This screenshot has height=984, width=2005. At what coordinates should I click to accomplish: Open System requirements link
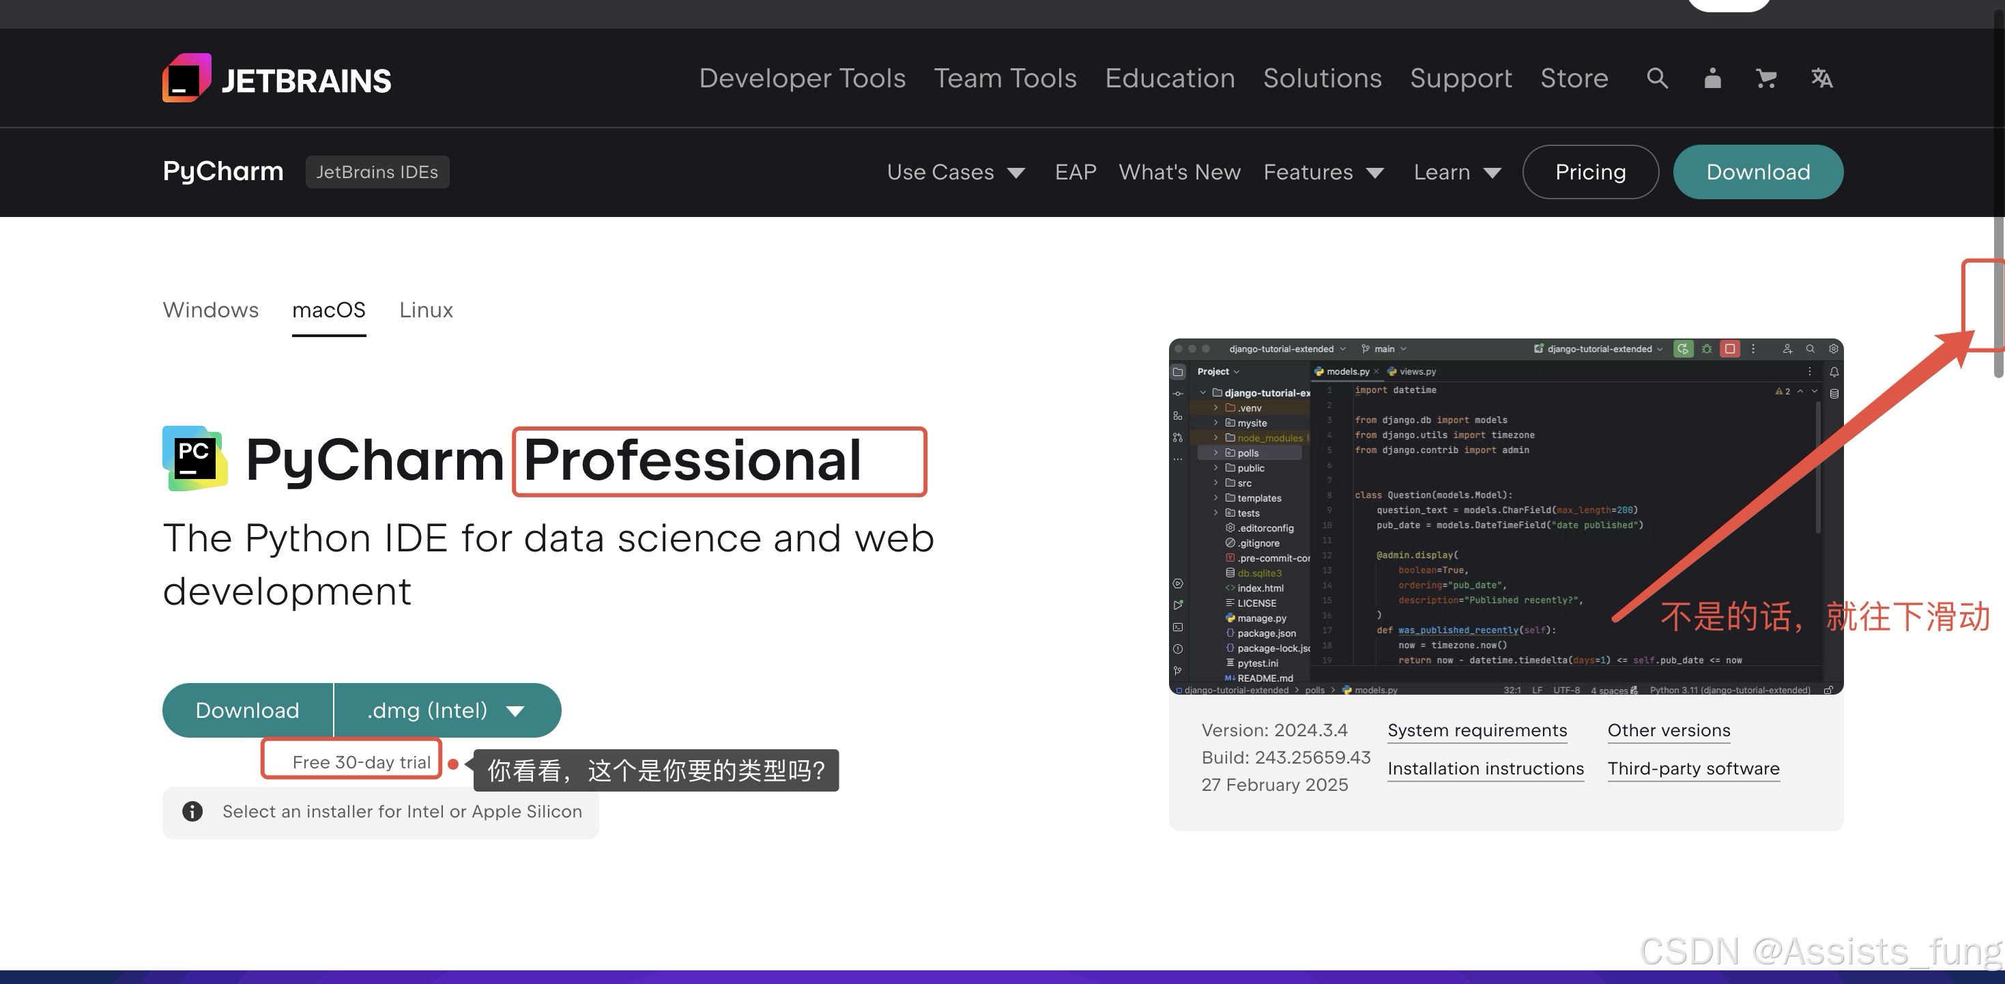[x=1477, y=730]
